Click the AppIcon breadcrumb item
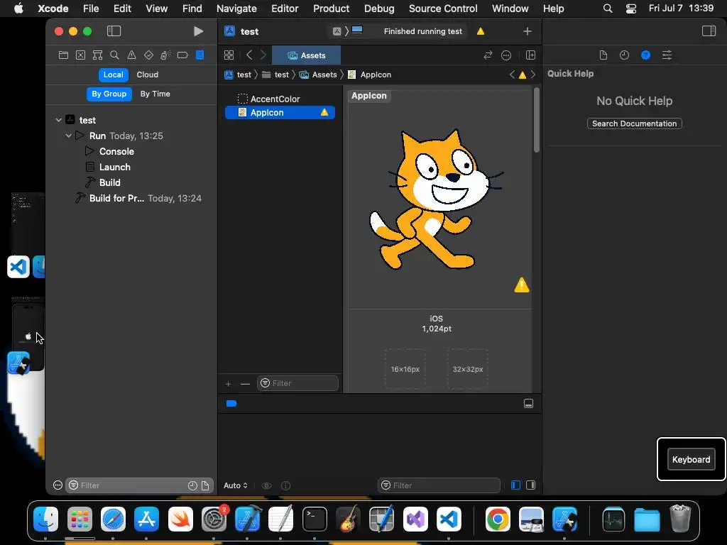This screenshot has height=545, width=727. pyautogui.click(x=369, y=75)
